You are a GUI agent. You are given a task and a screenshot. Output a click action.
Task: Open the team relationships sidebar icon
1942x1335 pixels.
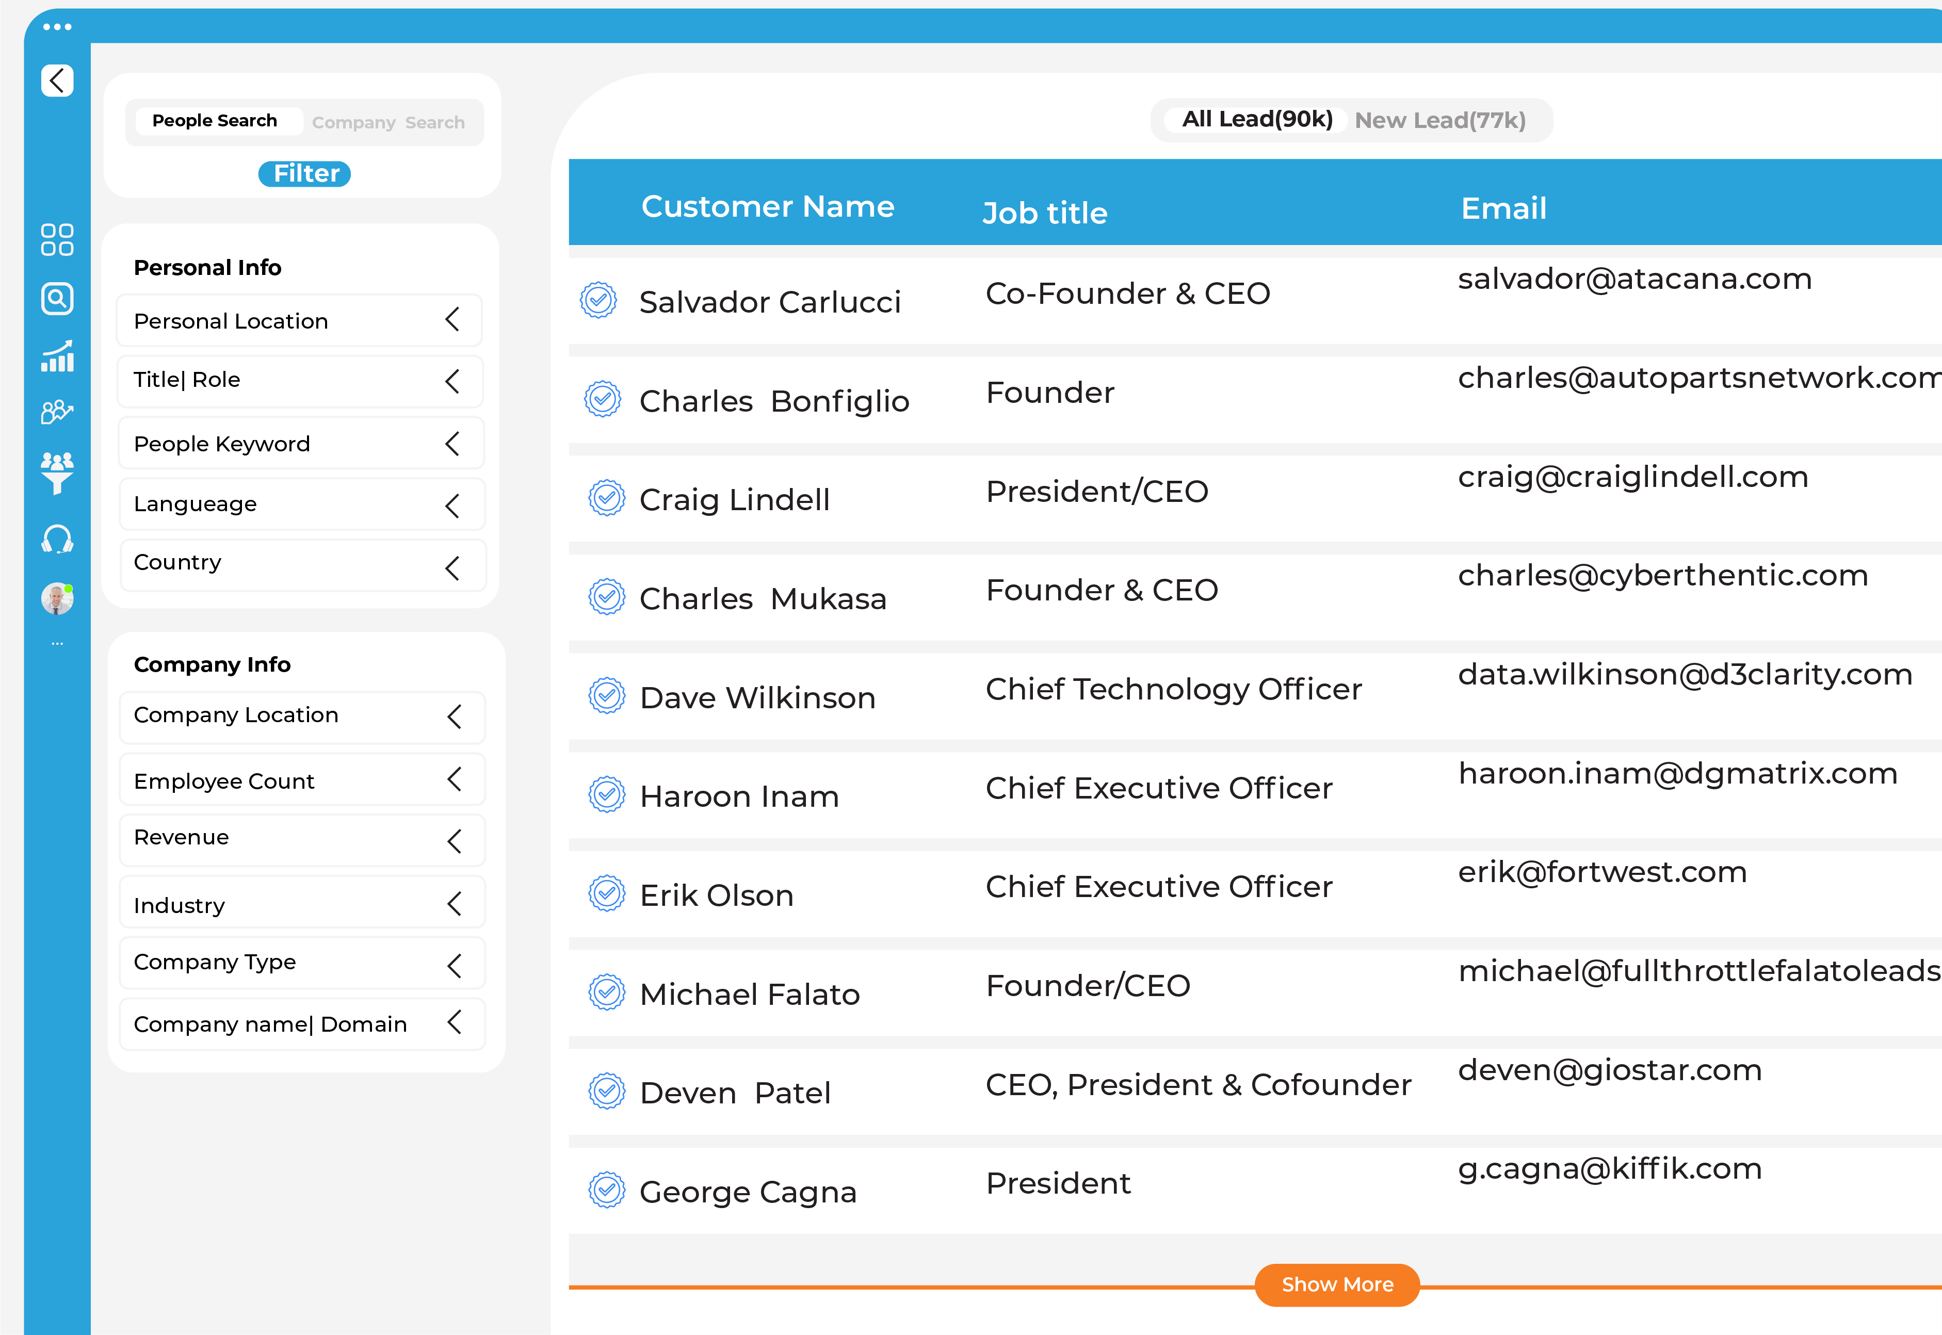(57, 412)
